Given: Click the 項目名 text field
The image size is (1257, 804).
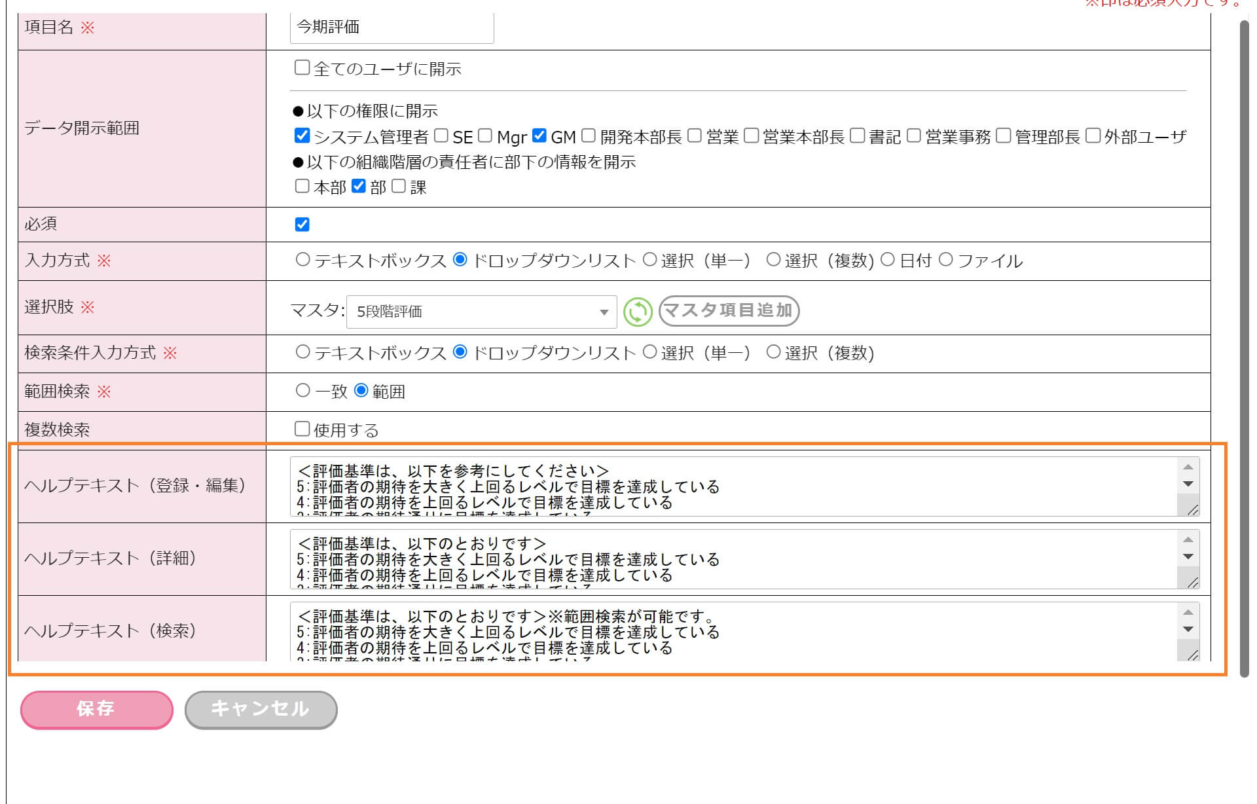Looking at the screenshot, I should (392, 27).
